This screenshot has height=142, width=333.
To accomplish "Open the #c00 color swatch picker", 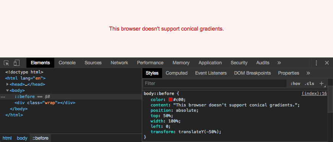I will tap(170, 100).
